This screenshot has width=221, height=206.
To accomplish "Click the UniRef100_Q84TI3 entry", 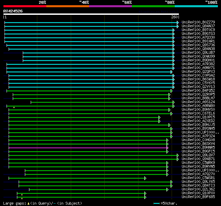I will coord(198,186).
